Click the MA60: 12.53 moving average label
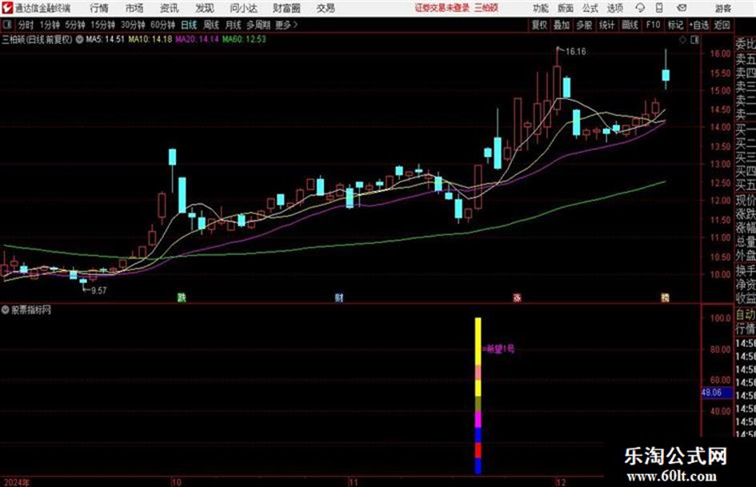Viewport: 756px width, 487px height. tap(244, 39)
